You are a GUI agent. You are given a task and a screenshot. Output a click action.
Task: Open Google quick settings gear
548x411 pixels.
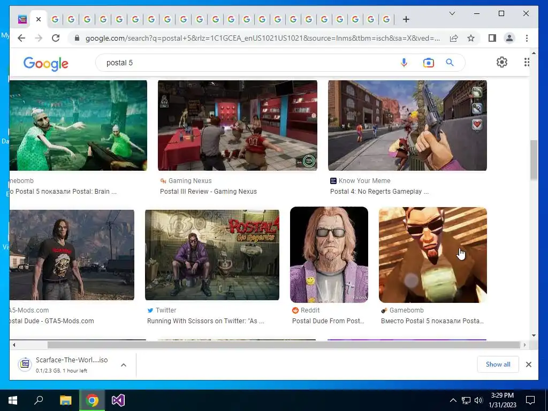pos(501,62)
